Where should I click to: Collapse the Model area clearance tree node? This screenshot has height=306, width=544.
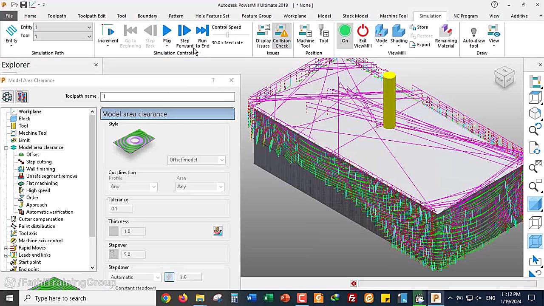(x=6, y=147)
